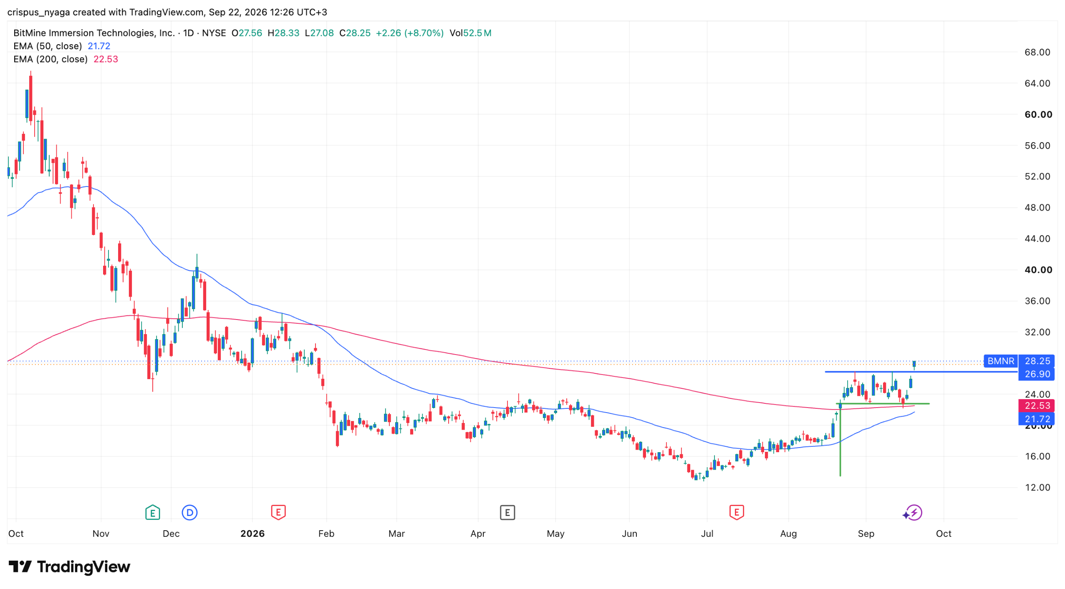This screenshot has width=1065, height=589.
Task: Click the 64.00 price axis label
Action: tap(1037, 83)
